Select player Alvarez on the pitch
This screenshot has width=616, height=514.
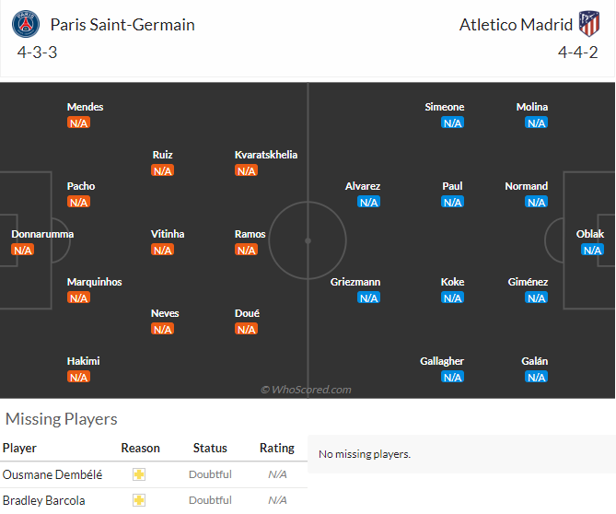[x=363, y=186]
